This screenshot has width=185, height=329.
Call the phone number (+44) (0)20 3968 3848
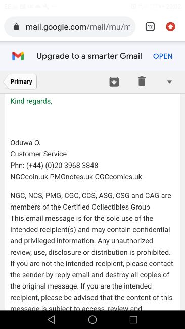coord(62,166)
